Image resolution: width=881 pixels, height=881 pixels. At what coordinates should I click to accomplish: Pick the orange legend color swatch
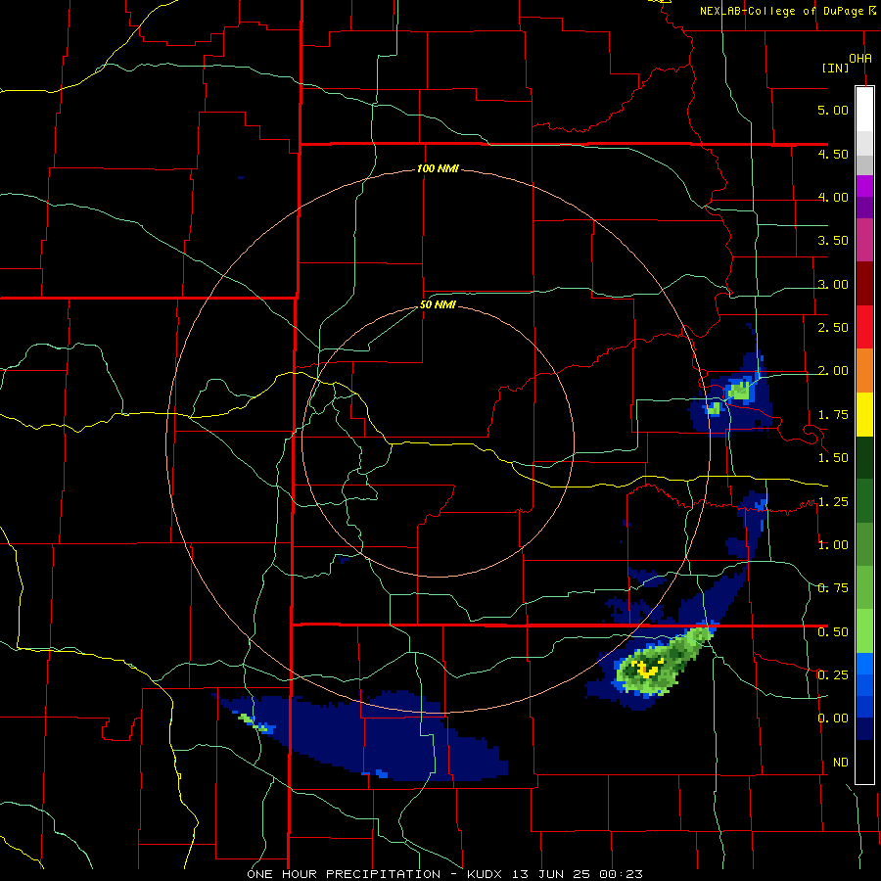pyautogui.click(x=864, y=371)
